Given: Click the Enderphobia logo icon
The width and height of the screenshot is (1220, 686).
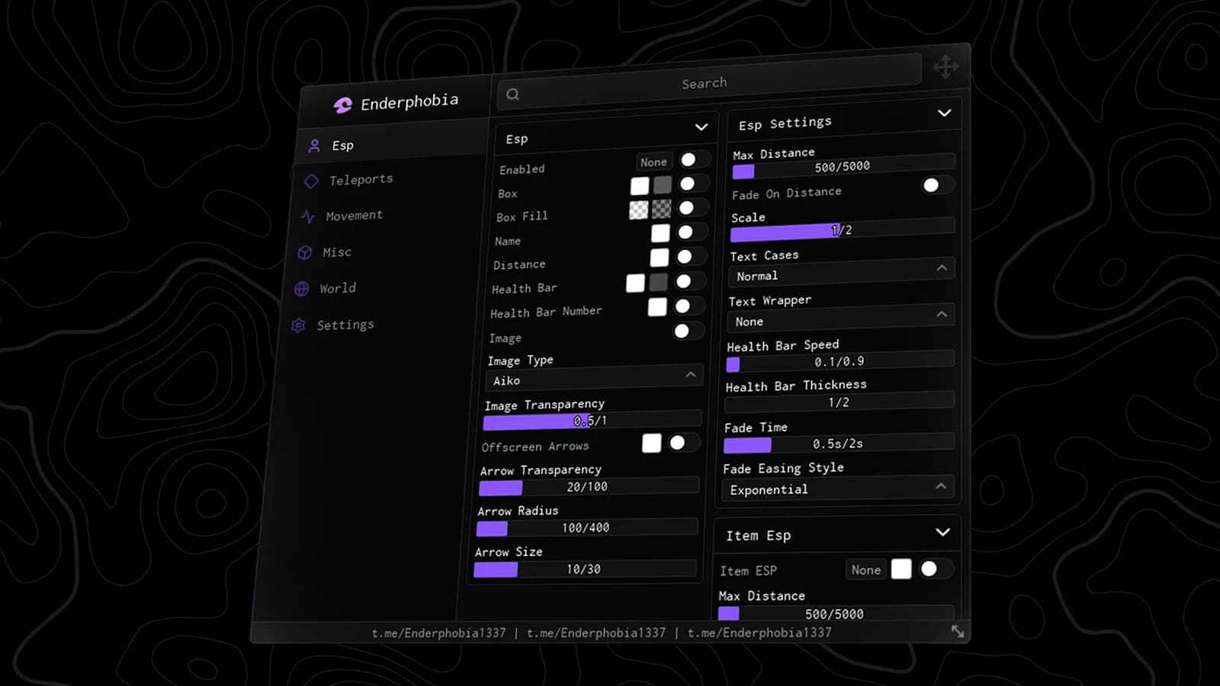Looking at the screenshot, I should tap(342, 105).
